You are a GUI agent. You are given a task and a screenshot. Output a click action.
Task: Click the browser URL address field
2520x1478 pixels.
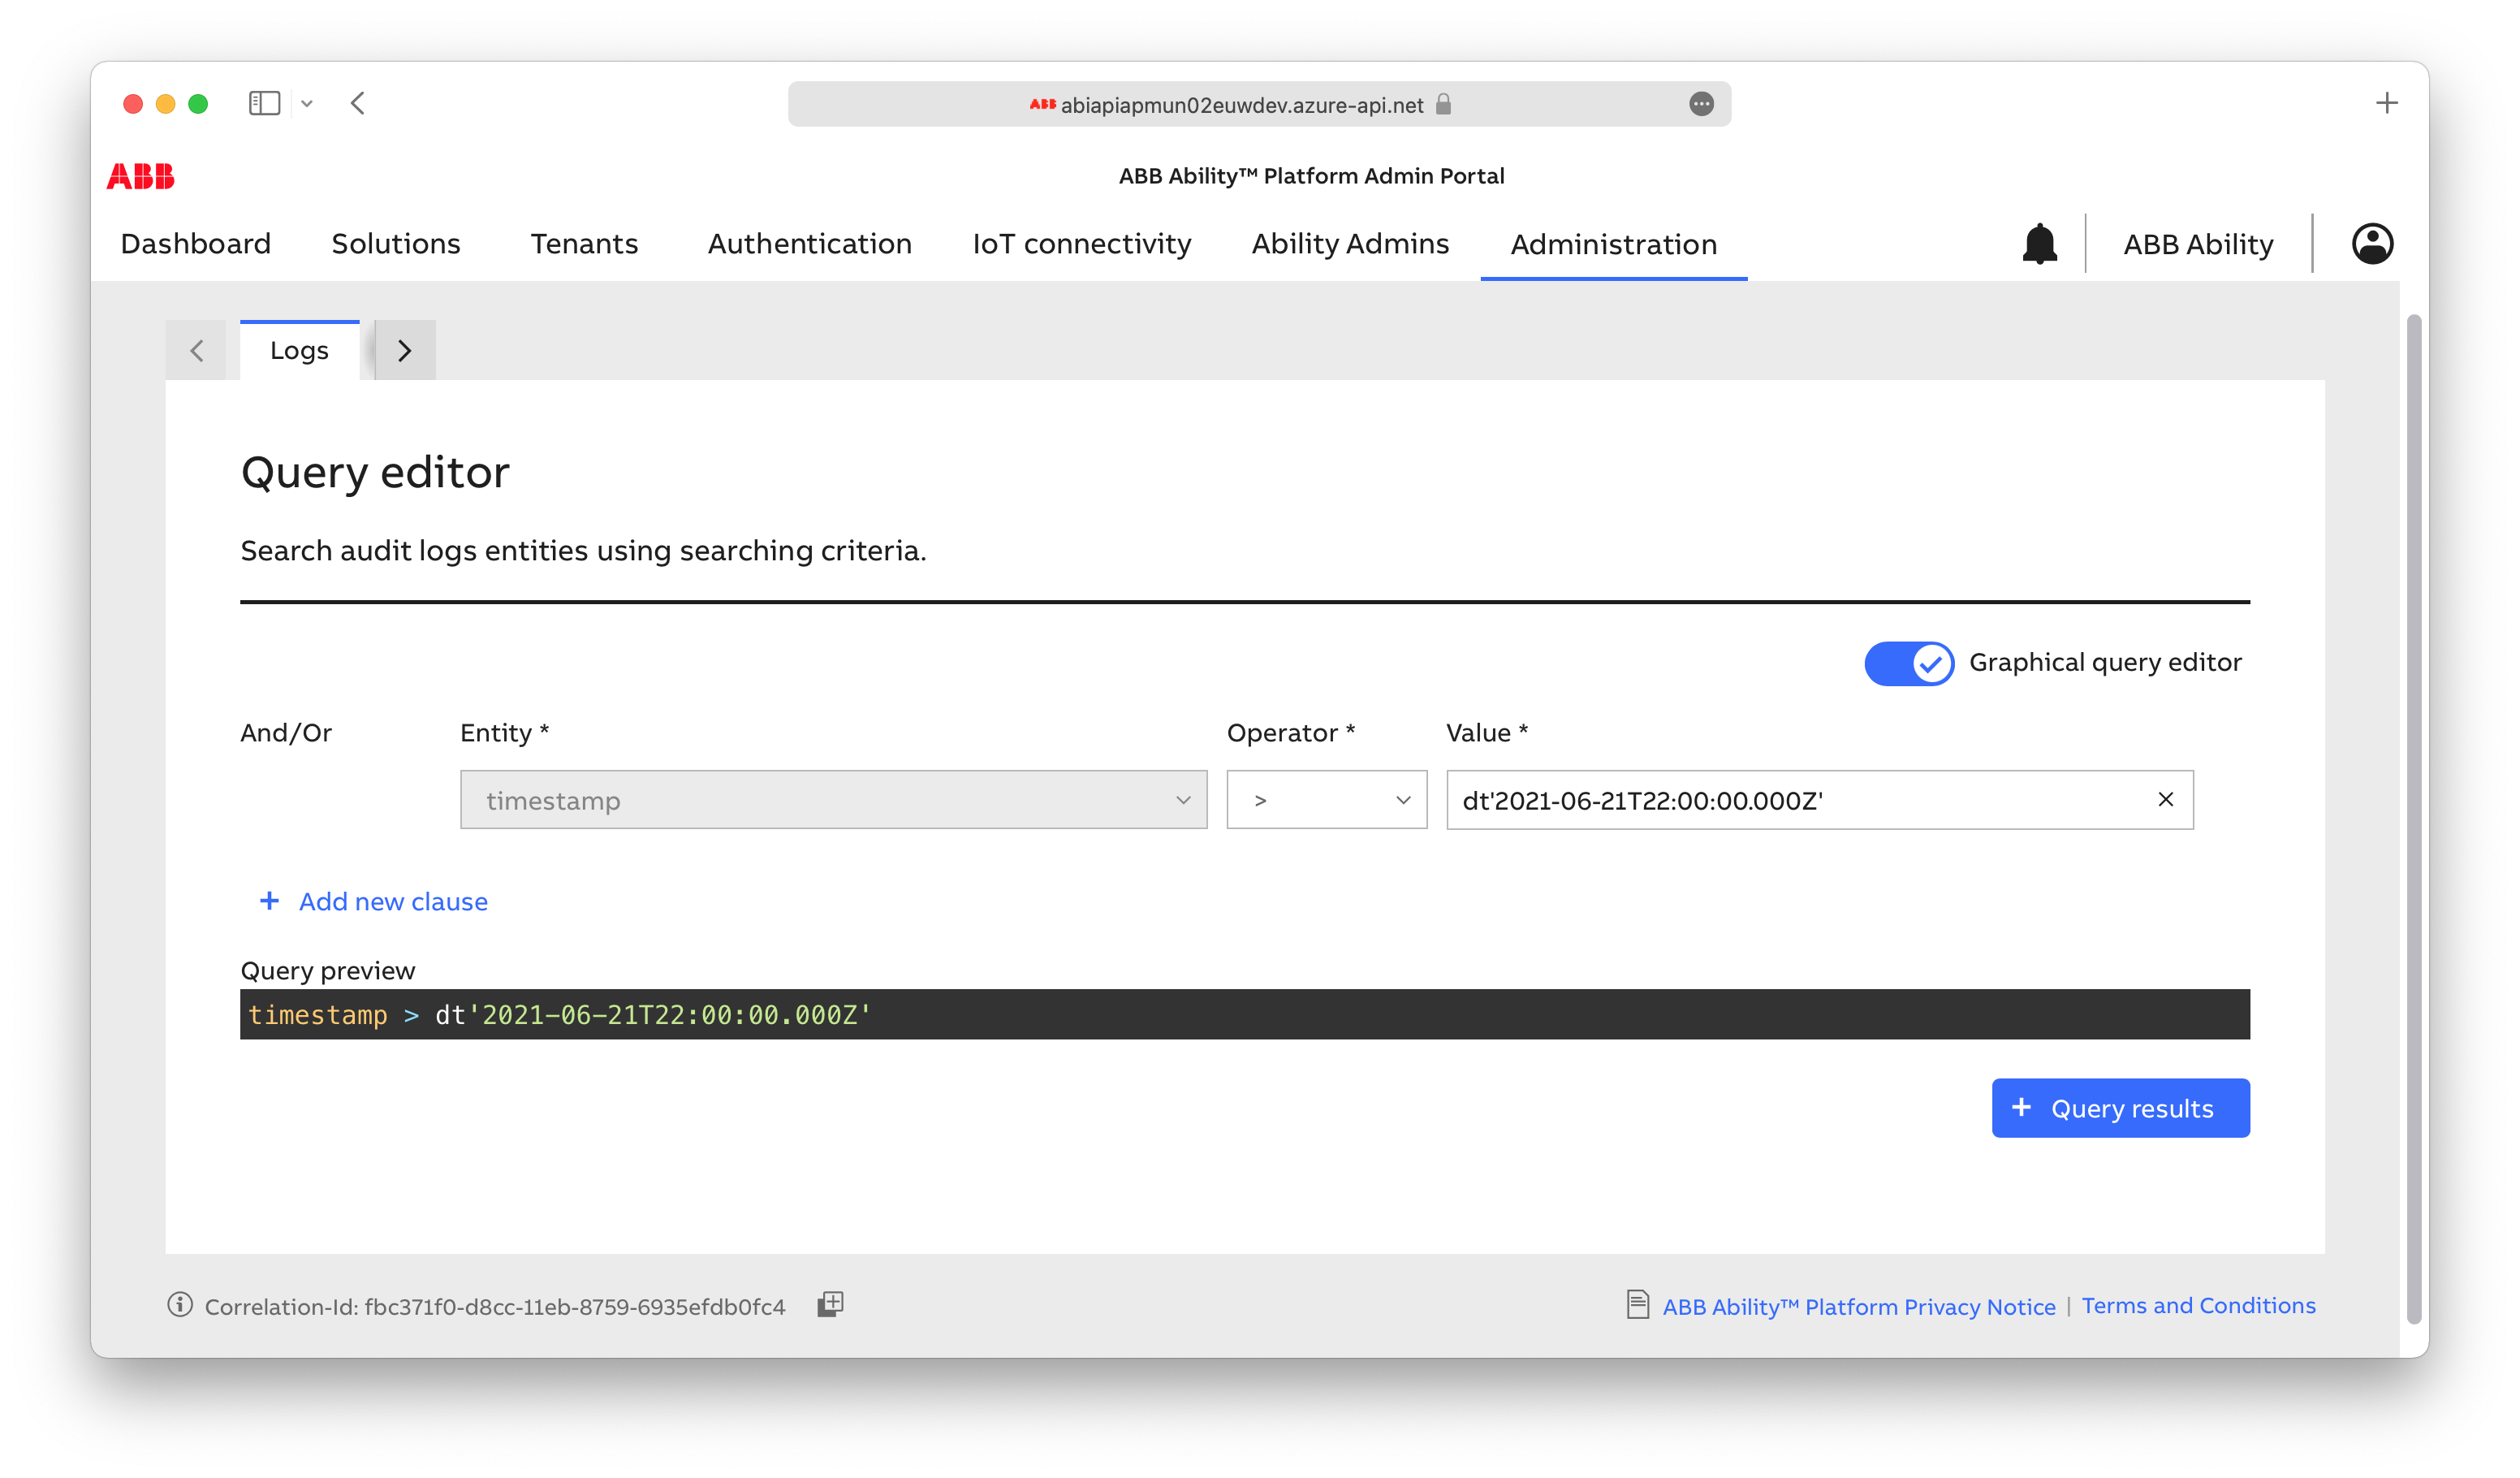1258,104
